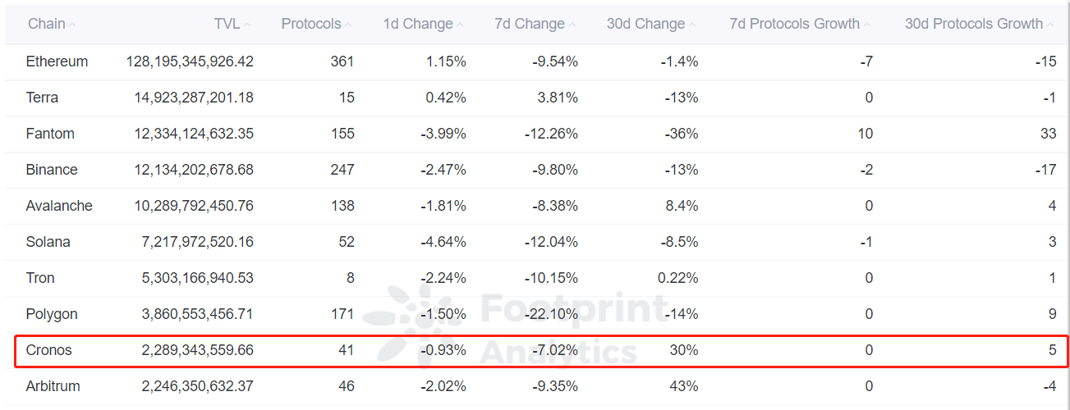Select the Ethereum chain name
This screenshot has height=410, width=1070.
point(57,61)
